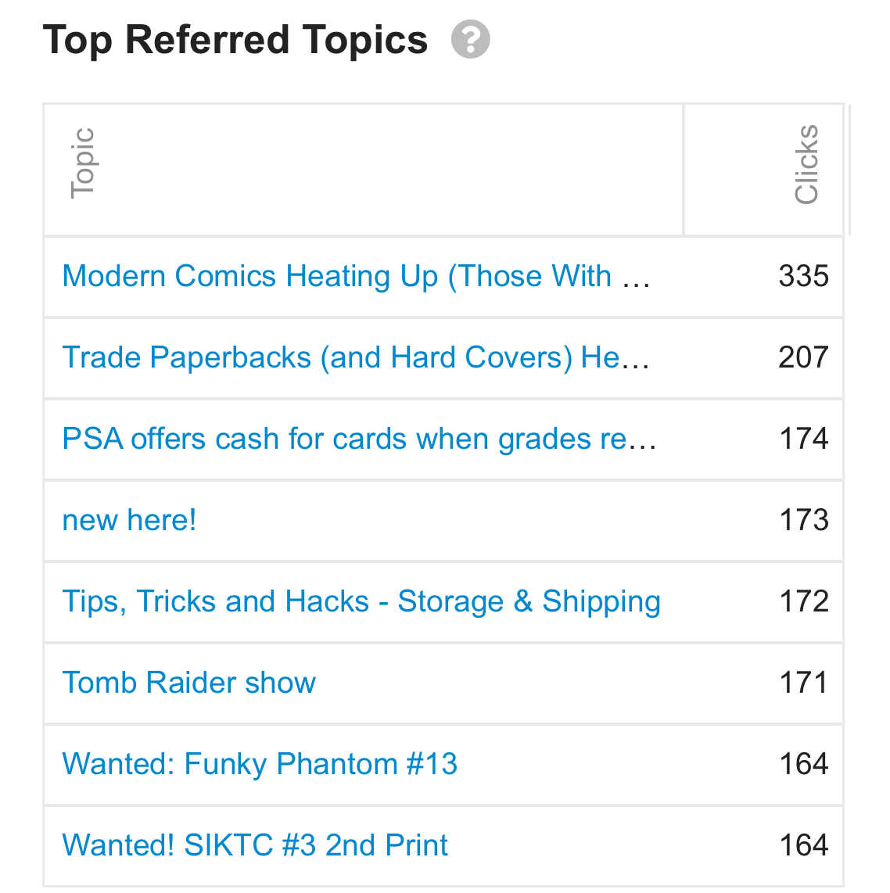
Task: Open Tips, Tricks and Hacks topic
Action: 361,601
